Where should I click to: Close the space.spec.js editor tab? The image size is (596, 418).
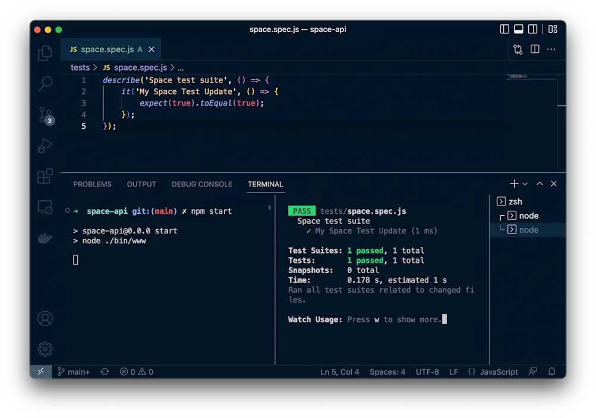point(152,49)
